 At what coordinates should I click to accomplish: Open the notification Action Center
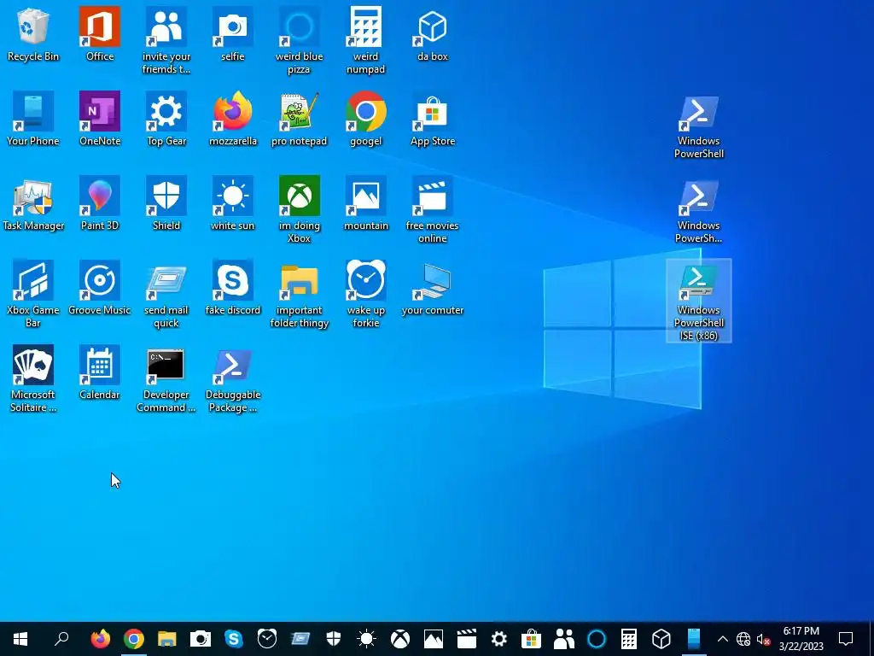pos(846,639)
